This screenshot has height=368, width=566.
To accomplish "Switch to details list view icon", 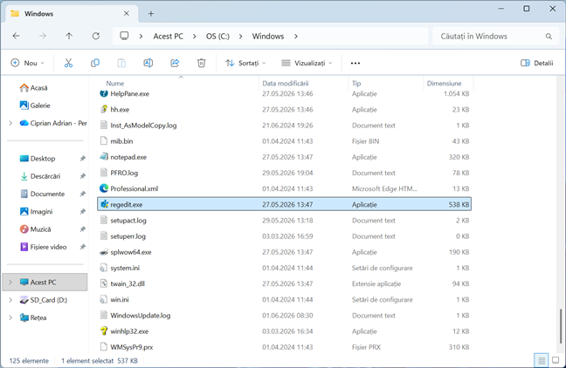I will pyautogui.click(x=542, y=360).
